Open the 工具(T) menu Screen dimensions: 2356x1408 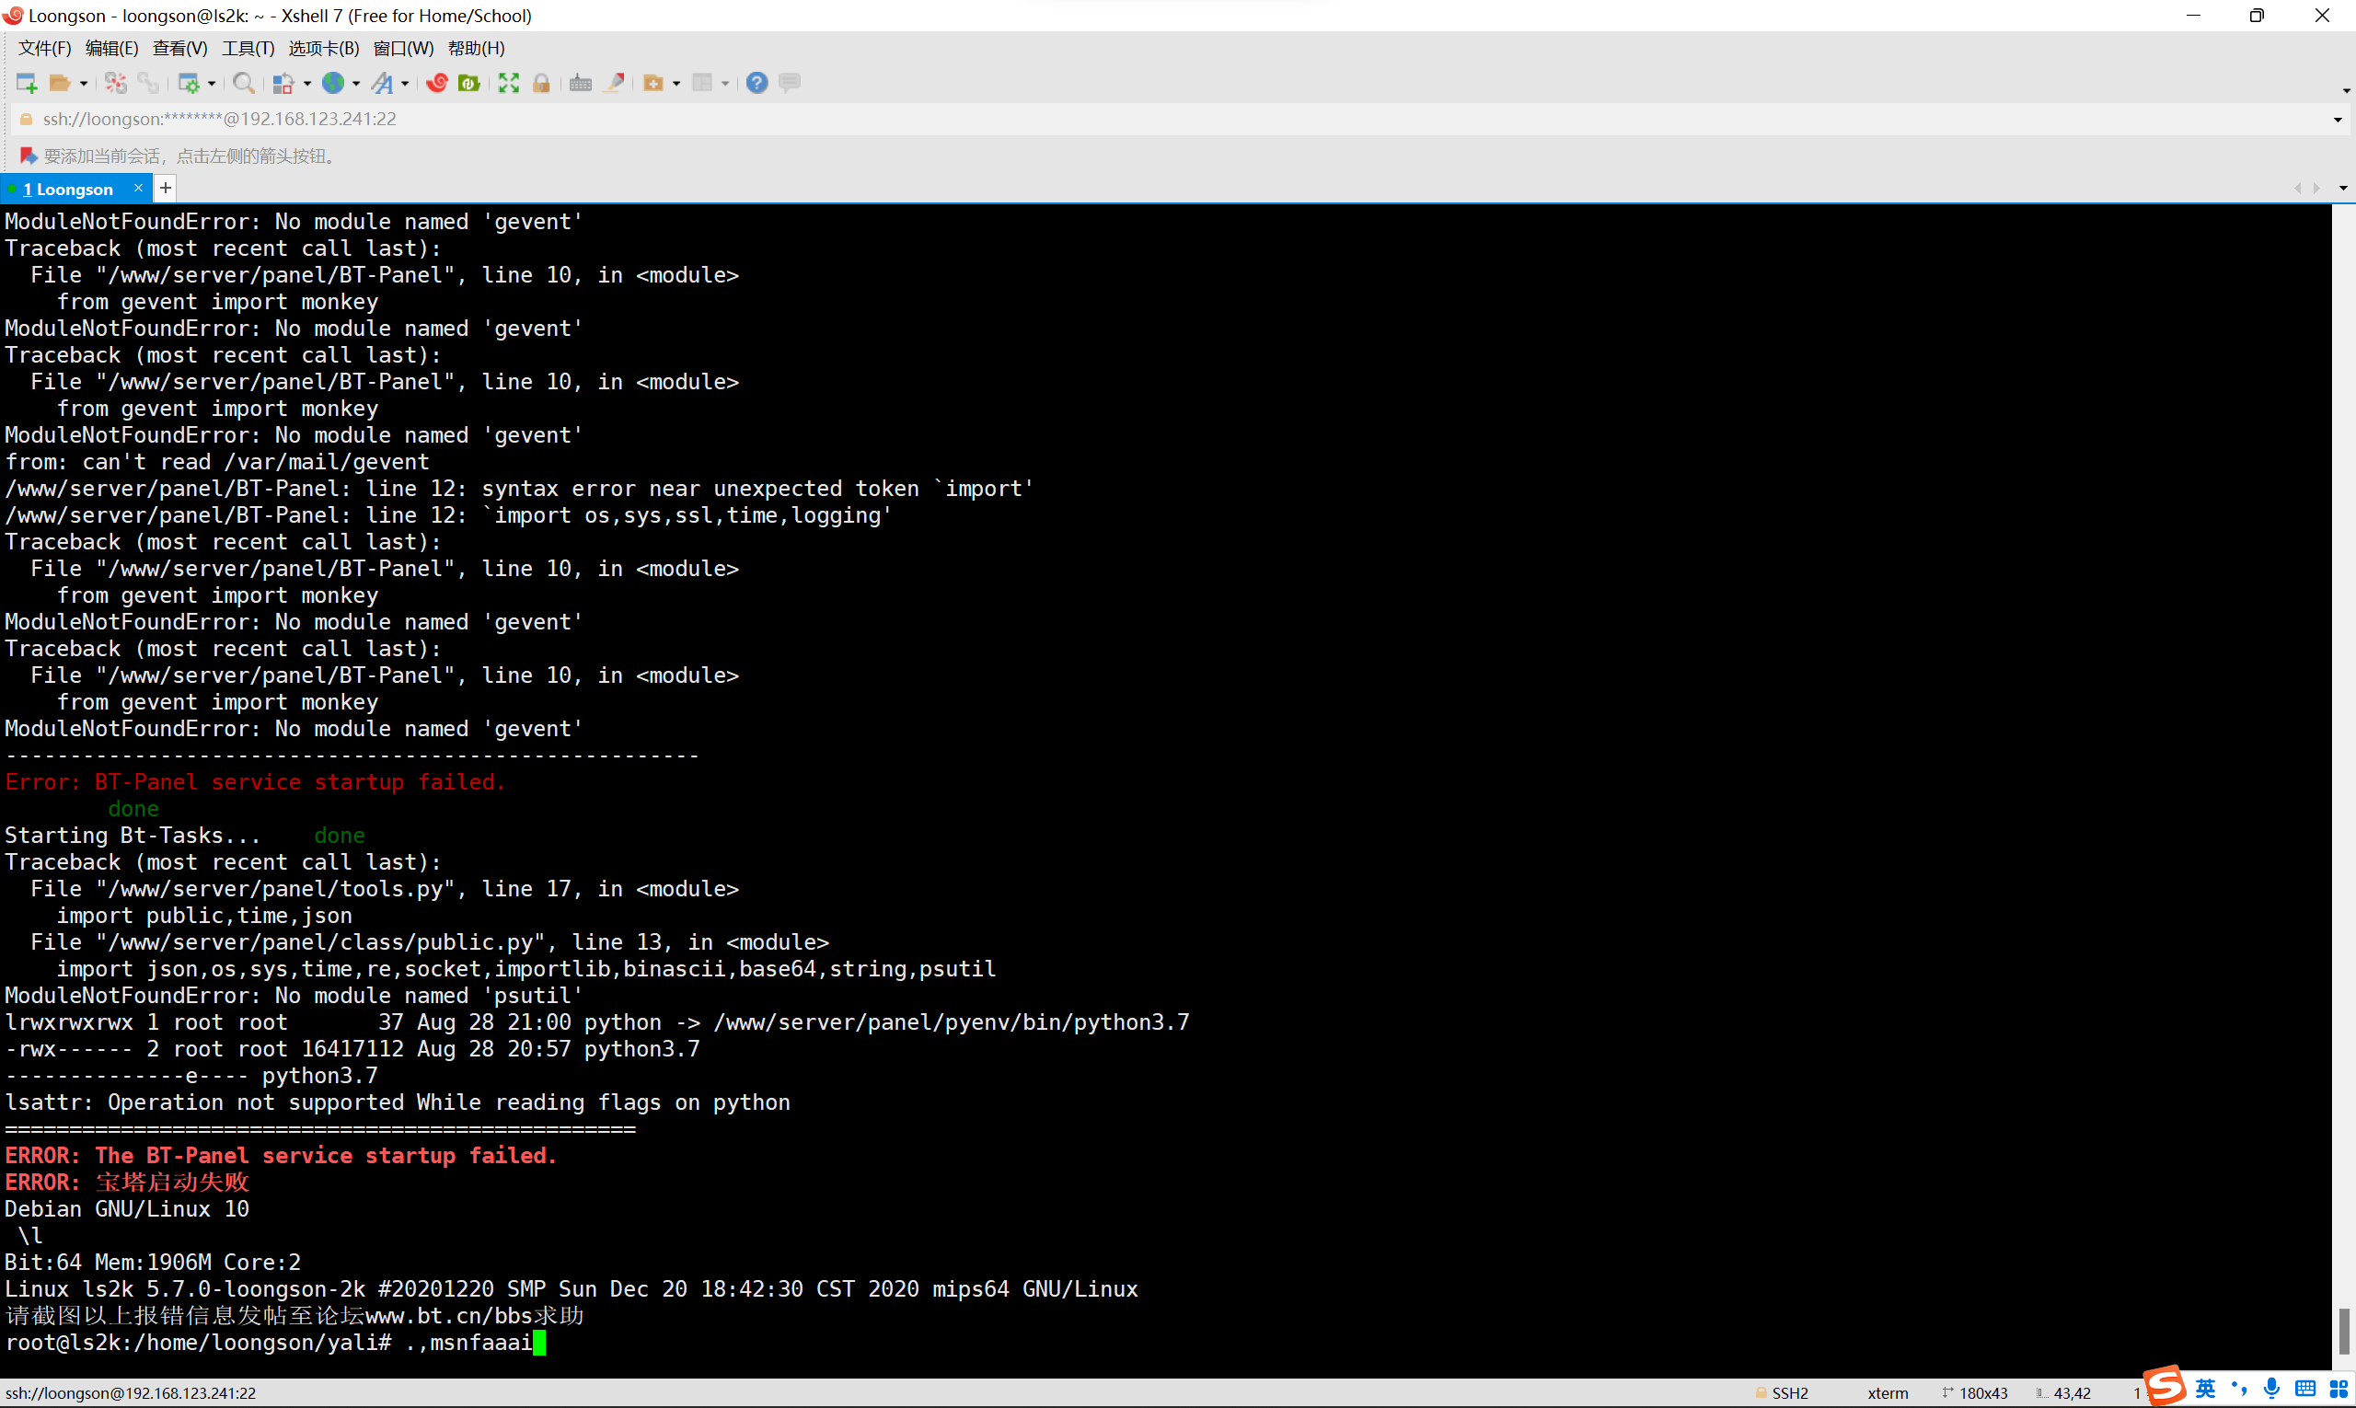(248, 49)
